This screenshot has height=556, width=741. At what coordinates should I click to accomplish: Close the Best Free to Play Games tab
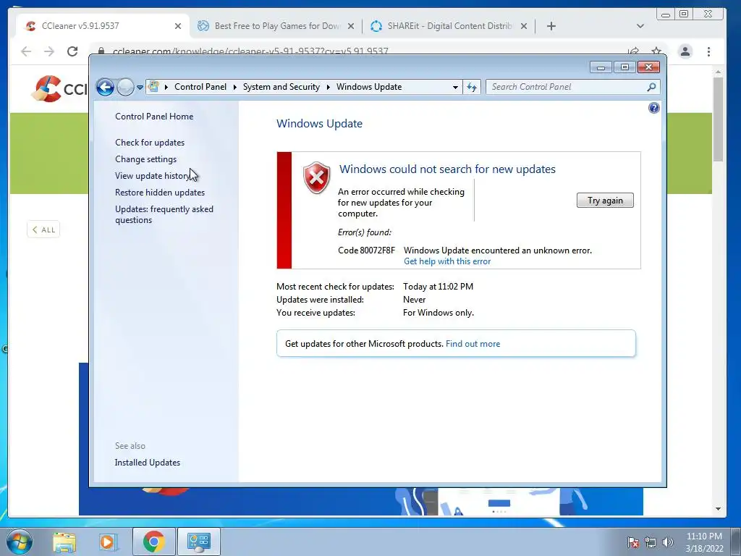point(351,26)
